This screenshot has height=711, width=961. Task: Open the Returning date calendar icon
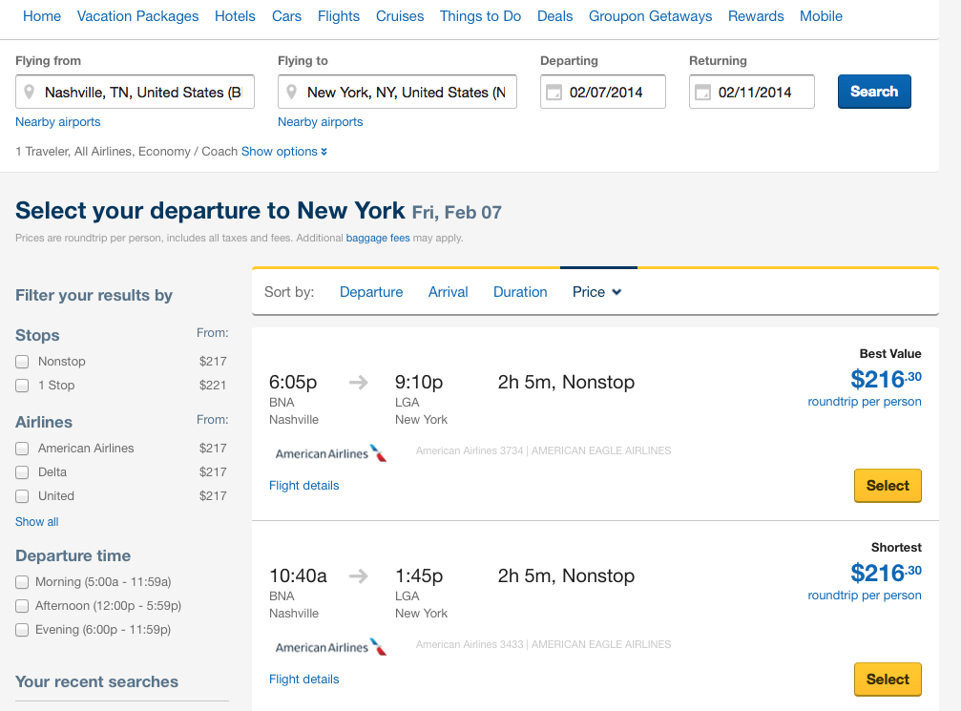pyautogui.click(x=702, y=93)
